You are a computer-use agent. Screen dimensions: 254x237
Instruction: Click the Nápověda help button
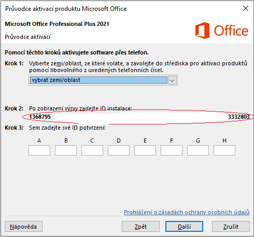[x=23, y=227]
